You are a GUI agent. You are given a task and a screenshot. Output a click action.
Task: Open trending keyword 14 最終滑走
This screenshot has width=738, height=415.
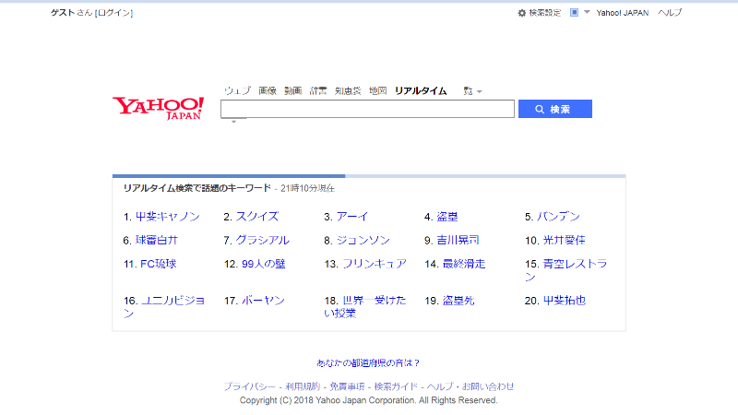coord(464,264)
